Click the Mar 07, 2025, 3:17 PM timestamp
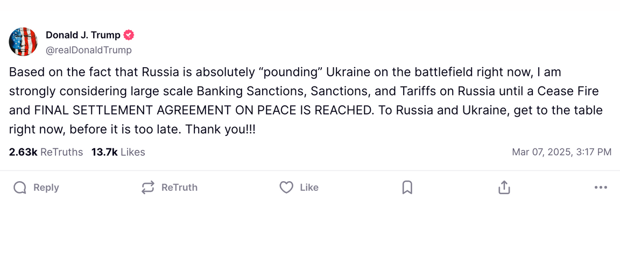The width and height of the screenshot is (620, 258). point(561,152)
